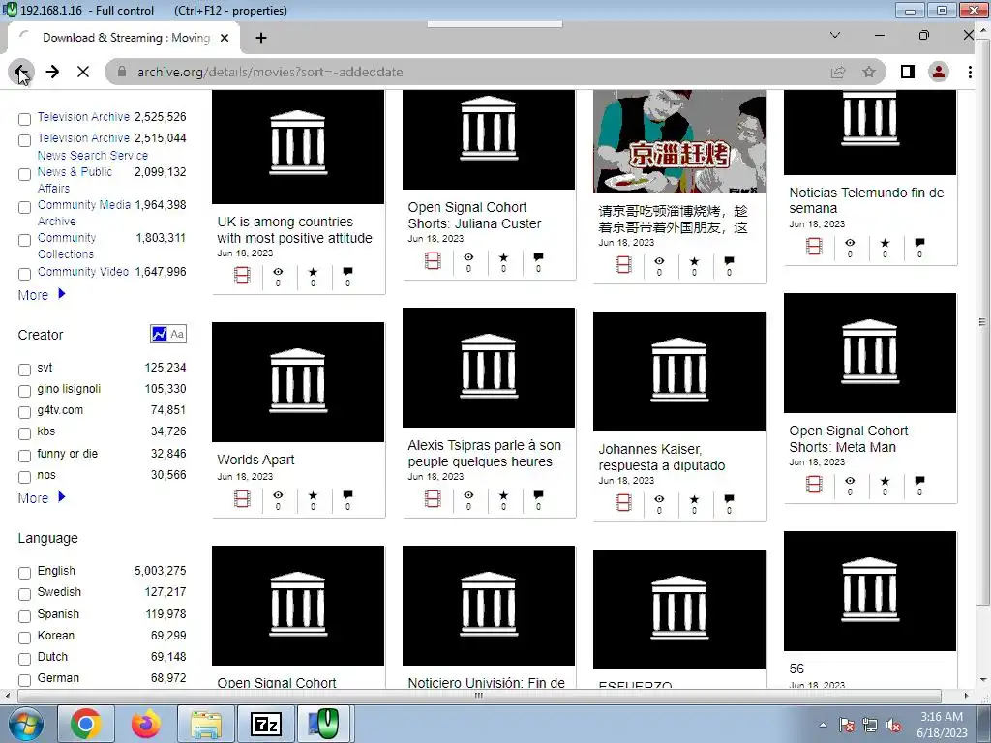Screen dimensions: 991x743
Task: Tick the English language checkbox
Action: click(24, 573)
